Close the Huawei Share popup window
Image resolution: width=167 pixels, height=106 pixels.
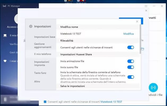(146, 11)
